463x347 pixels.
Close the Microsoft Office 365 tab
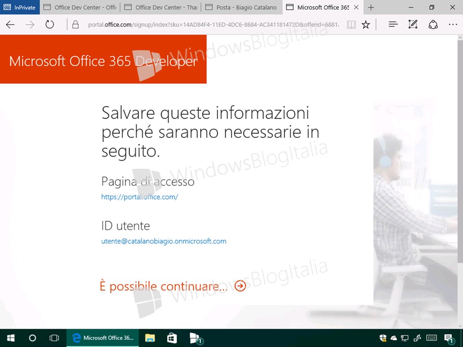coord(356,7)
